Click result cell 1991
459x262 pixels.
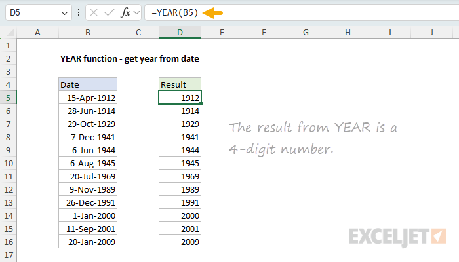coord(180,202)
